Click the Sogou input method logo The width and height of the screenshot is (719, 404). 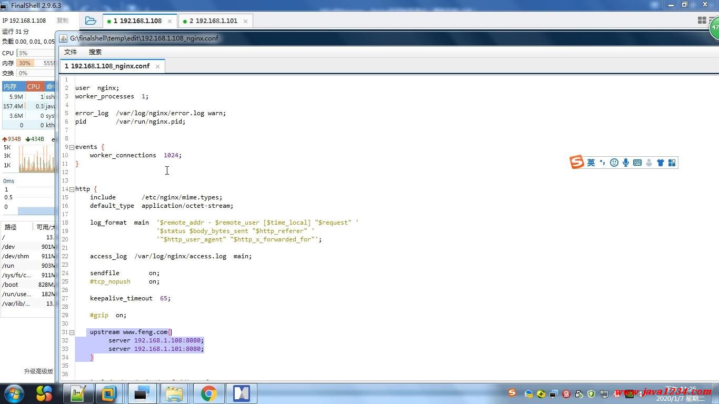point(577,162)
